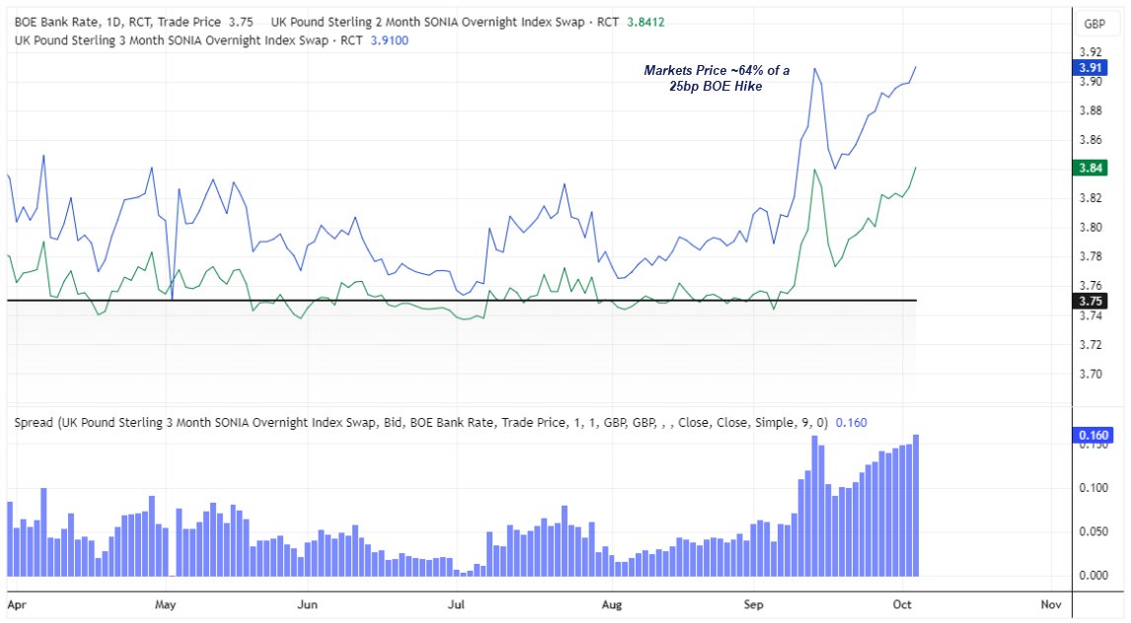
Task: Click the blue 3.91 price label
Action: click(1090, 68)
